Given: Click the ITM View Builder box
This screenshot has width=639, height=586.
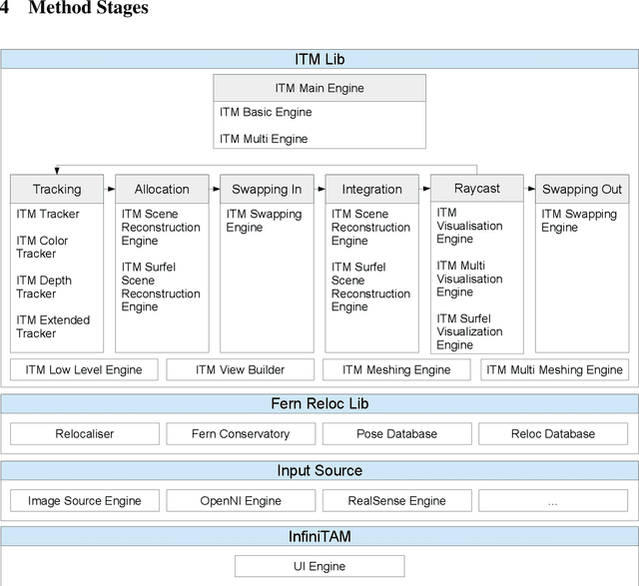Looking at the screenshot, I should point(240,369).
